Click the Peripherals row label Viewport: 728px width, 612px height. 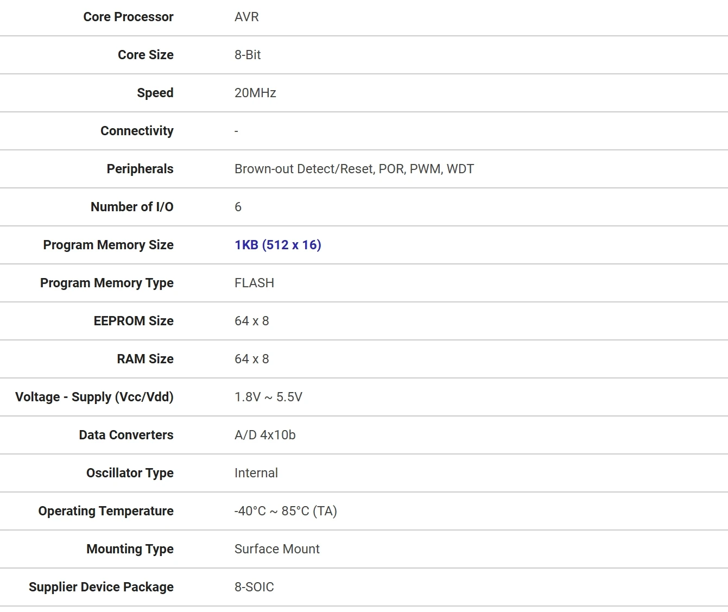coord(140,169)
